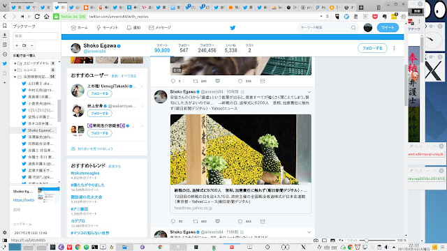Select the フォロワー 240,456 profile tab
447x251 pixels.
207,48
